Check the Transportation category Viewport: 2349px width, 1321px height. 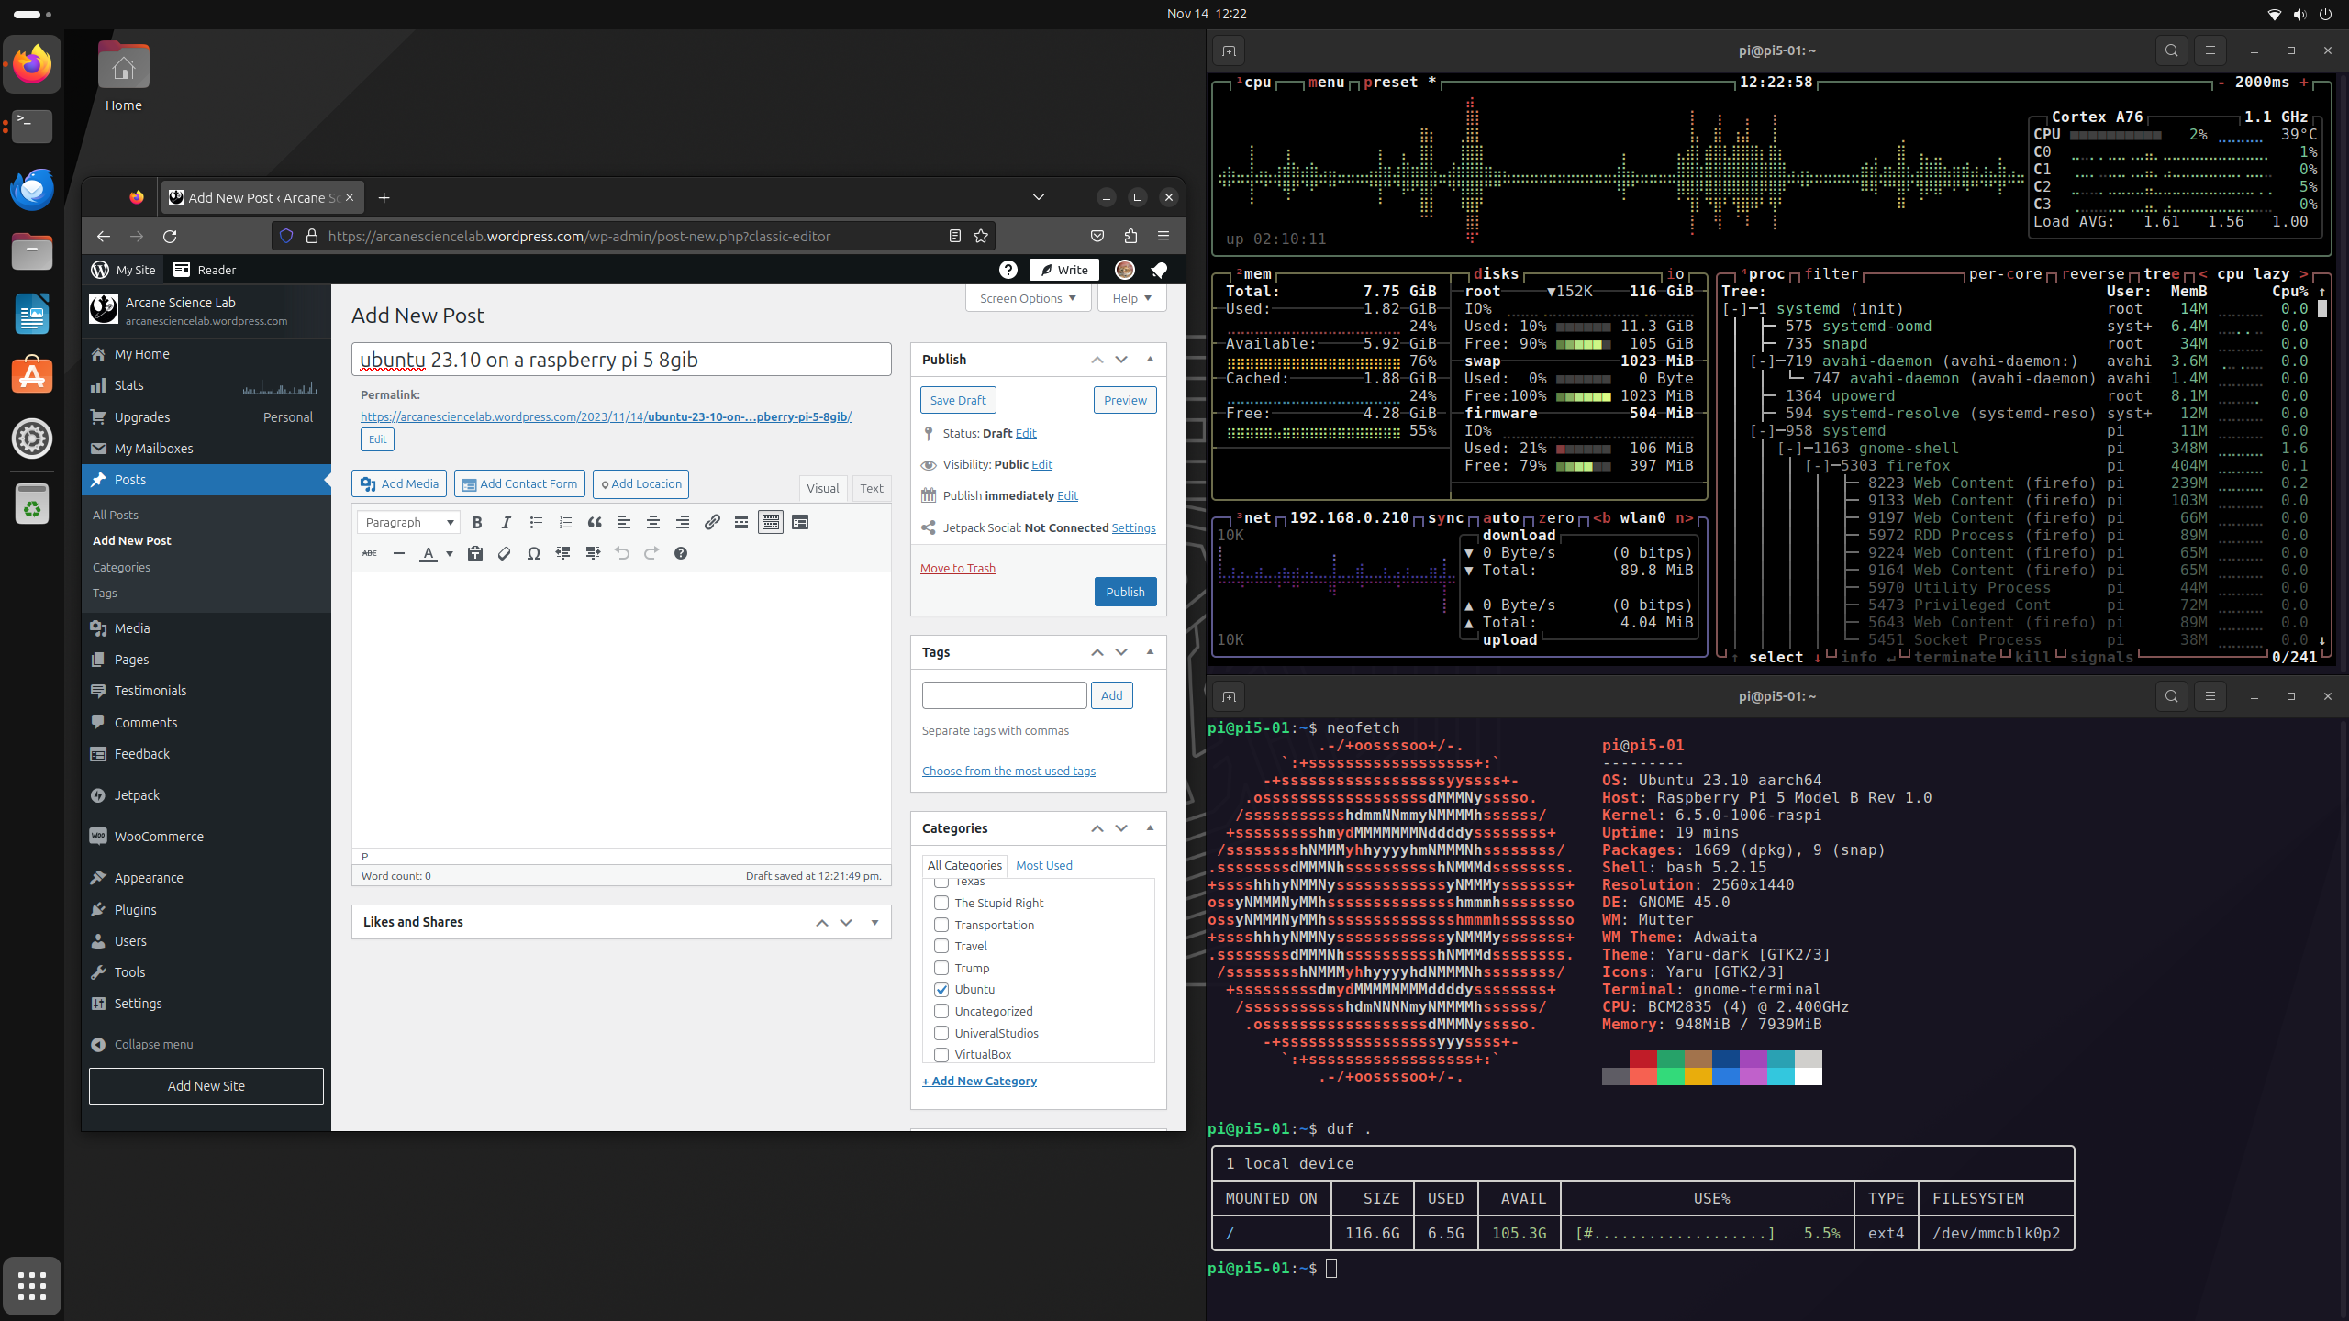click(941, 925)
